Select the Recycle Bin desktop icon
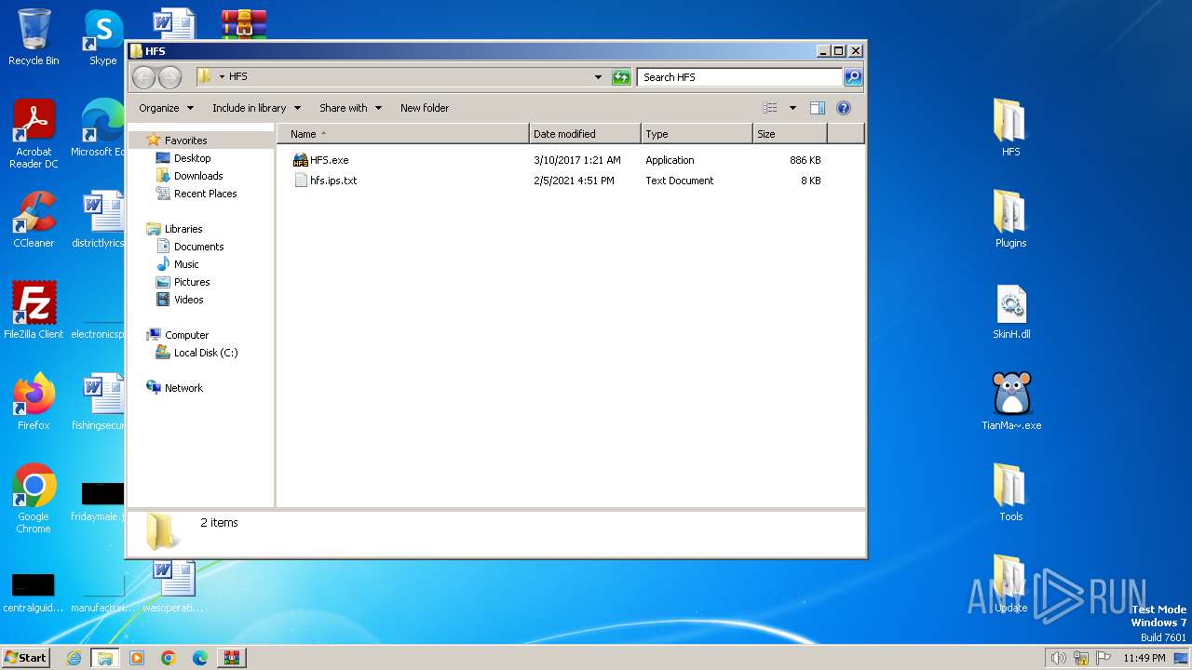The width and height of the screenshot is (1192, 670). pos(34,37)
